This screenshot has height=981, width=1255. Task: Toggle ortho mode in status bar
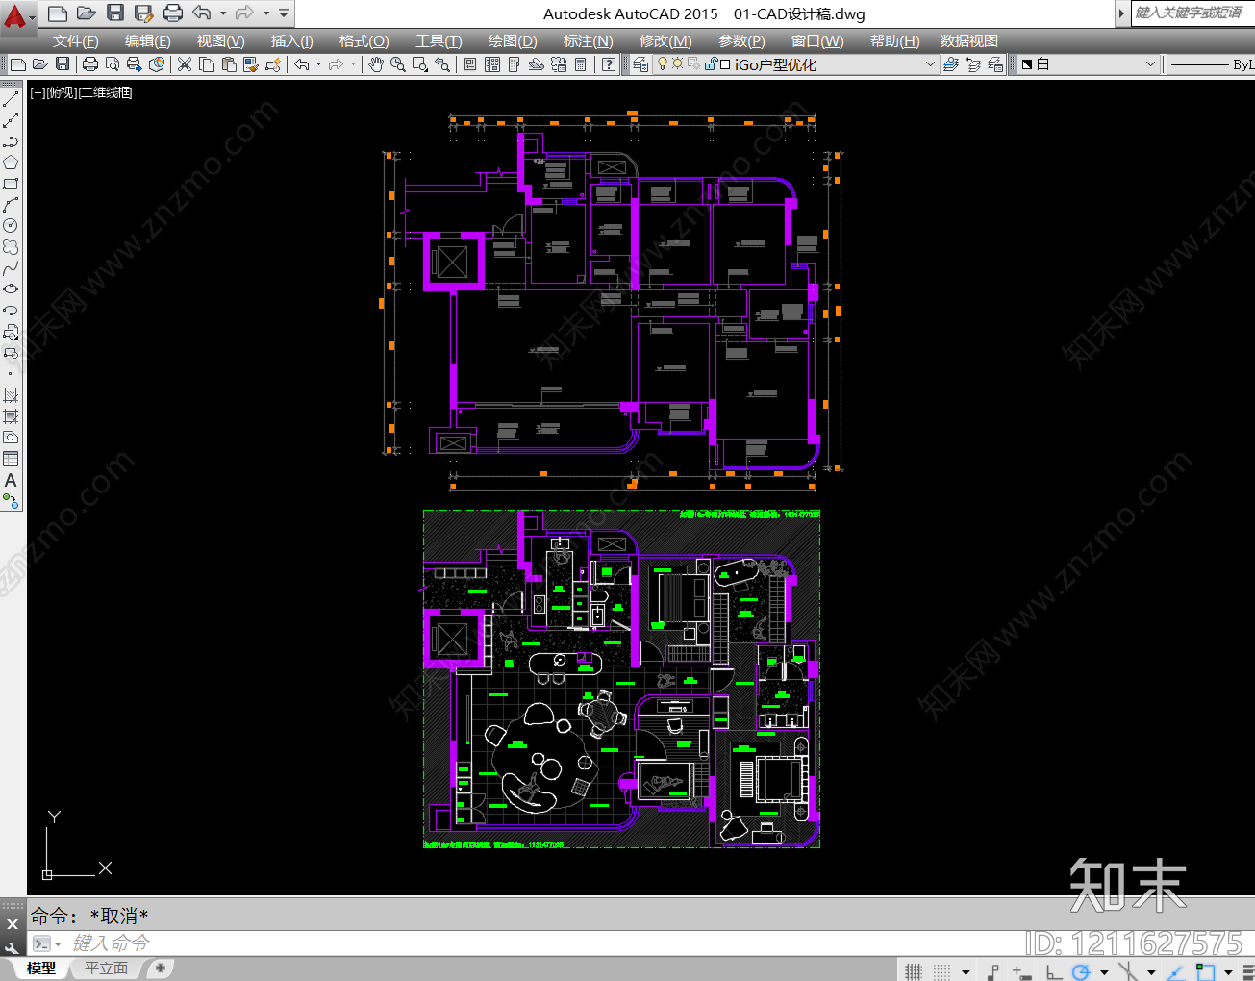1054,971
